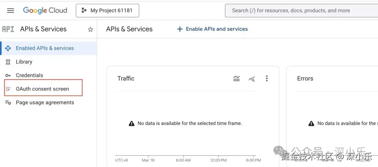Click the Credentials key icon
378x167 pixels.
[x=8, y=75]
